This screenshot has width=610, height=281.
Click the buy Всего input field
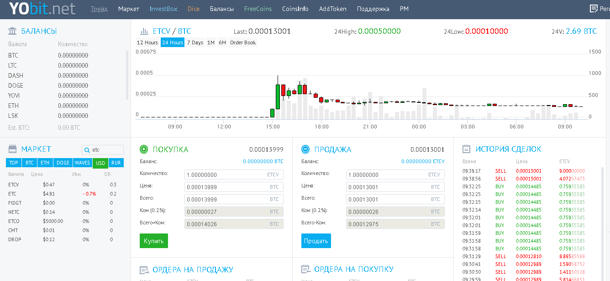point(234,199)
